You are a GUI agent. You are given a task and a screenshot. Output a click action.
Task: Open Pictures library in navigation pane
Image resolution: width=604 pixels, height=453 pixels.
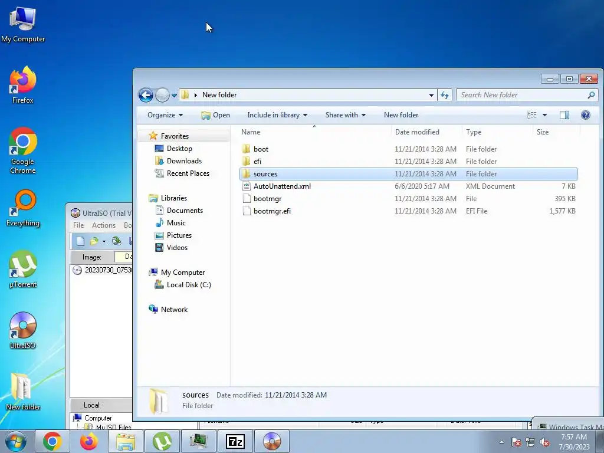(179, 235)
